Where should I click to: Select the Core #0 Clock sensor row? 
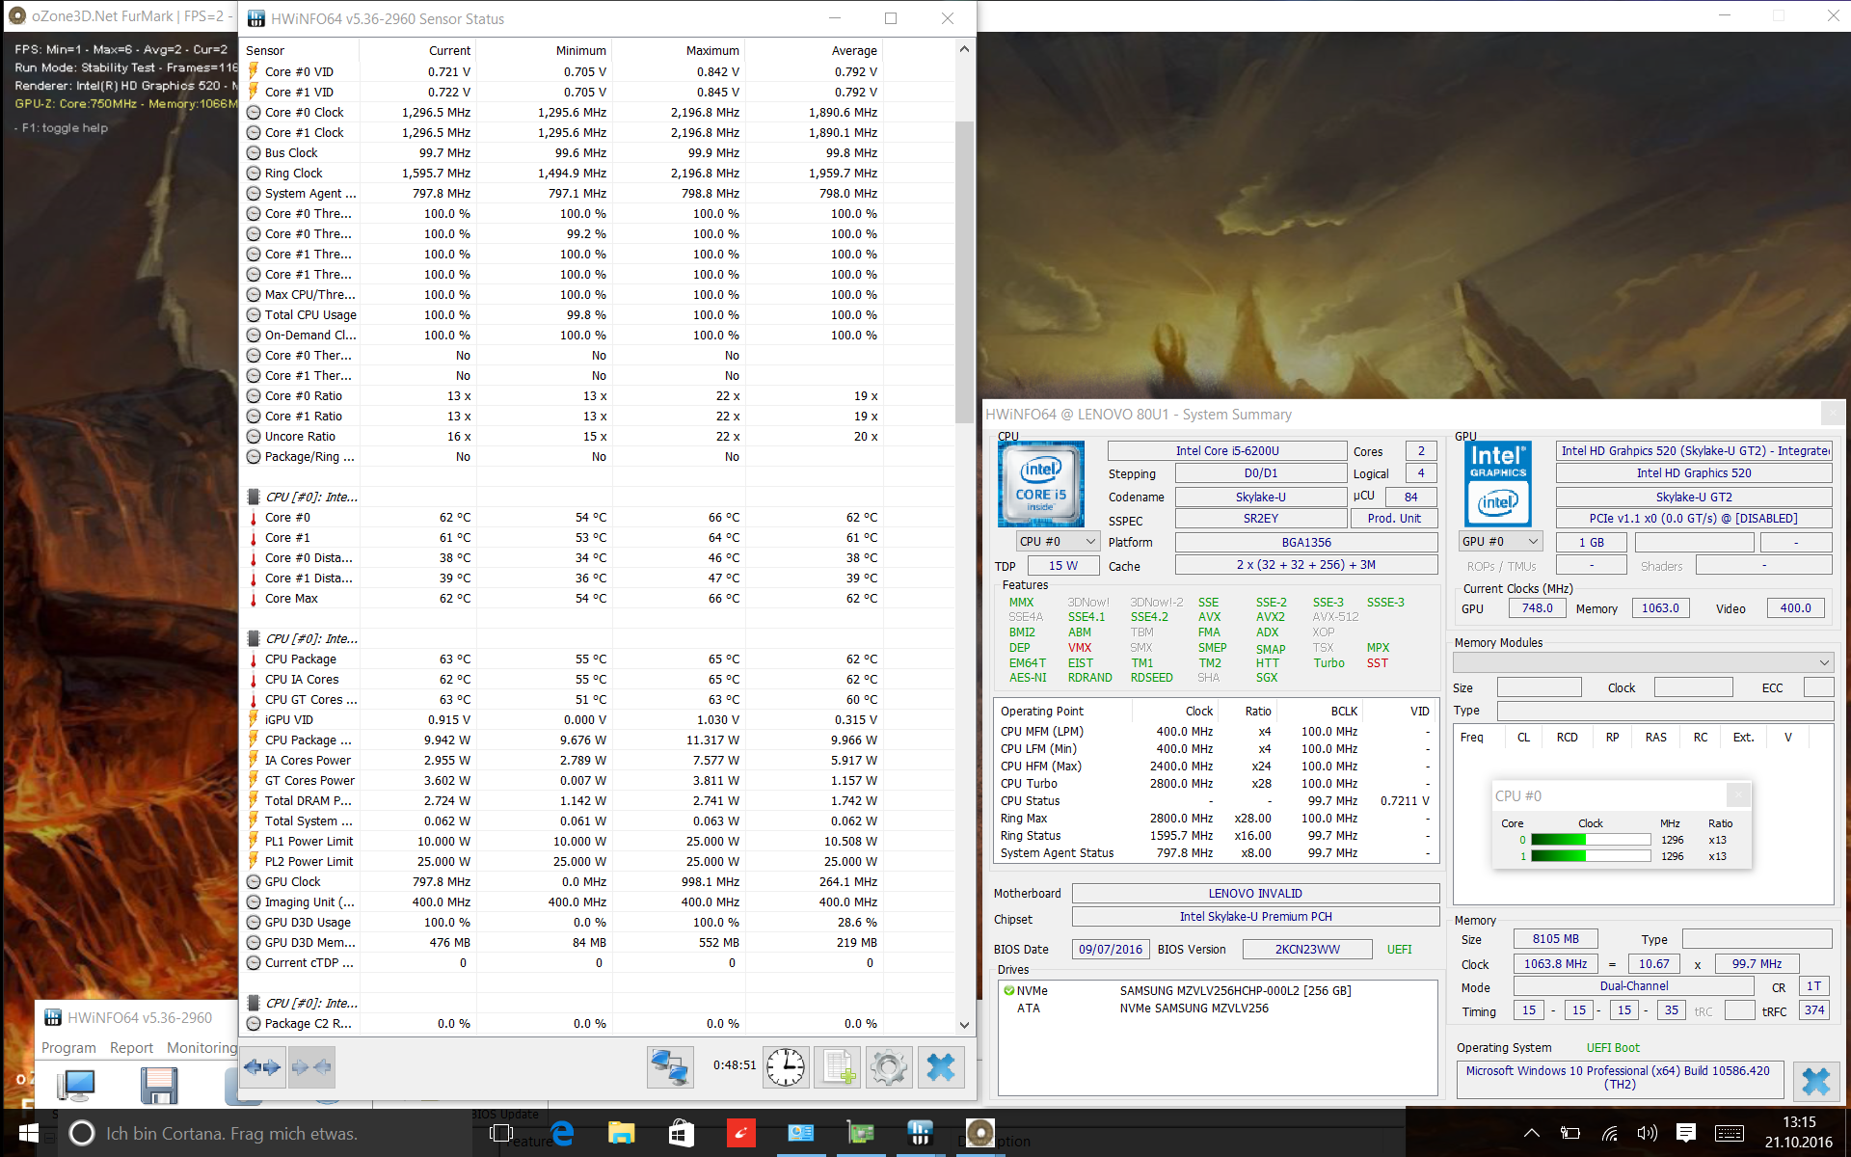click(x=304, y=113)
